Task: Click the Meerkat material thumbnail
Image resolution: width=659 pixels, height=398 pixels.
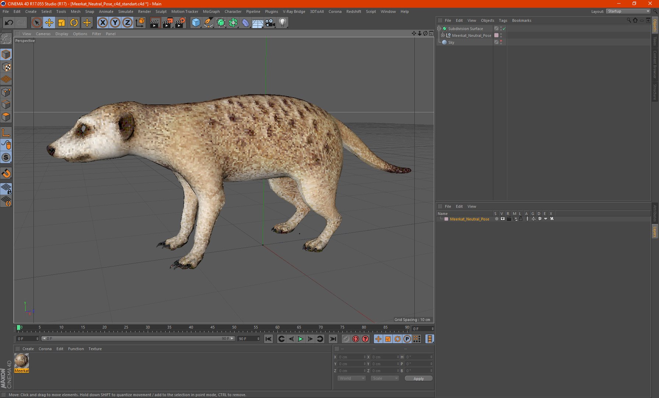Action: (21, 361)
